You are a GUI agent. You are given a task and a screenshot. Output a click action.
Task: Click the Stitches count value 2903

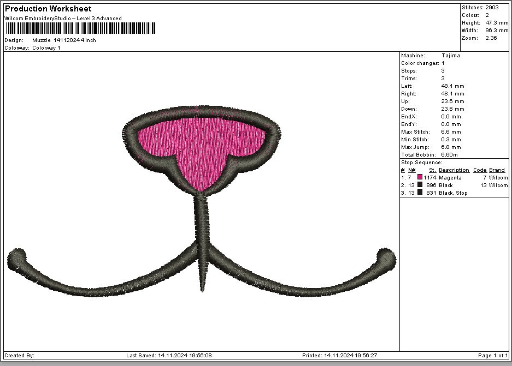coord(492,8)
